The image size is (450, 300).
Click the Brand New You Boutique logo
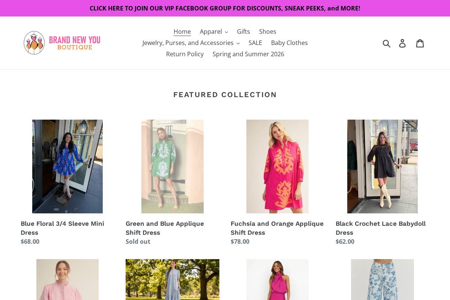[62, 43]
